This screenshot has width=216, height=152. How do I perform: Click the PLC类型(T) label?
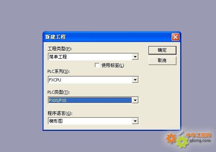(x=59, y=92)
